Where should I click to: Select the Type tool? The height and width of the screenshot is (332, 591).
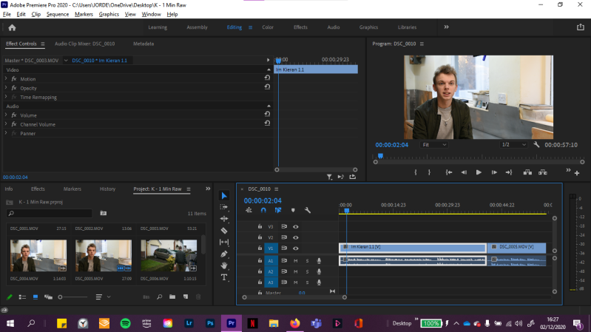pos(225,277)
